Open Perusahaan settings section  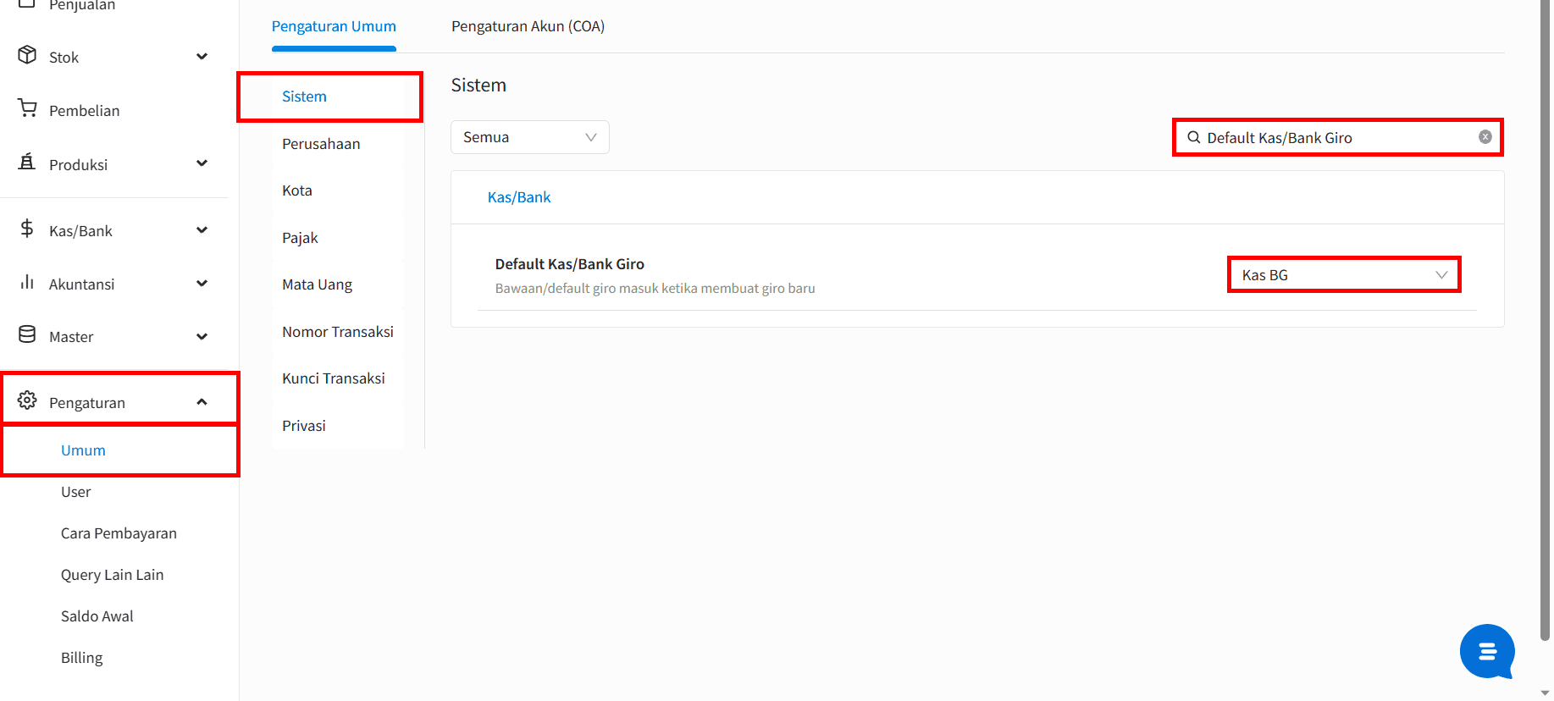(321, 144)
